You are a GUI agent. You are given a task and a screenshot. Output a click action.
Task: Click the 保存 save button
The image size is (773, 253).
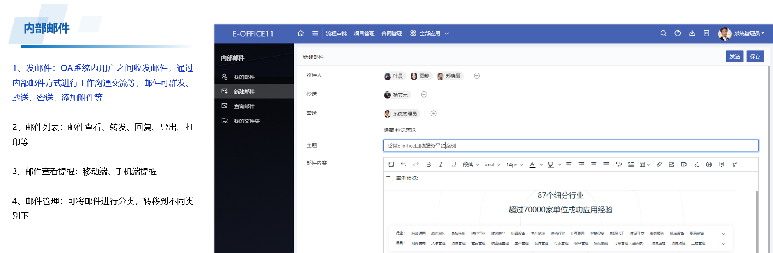point(755,57)
